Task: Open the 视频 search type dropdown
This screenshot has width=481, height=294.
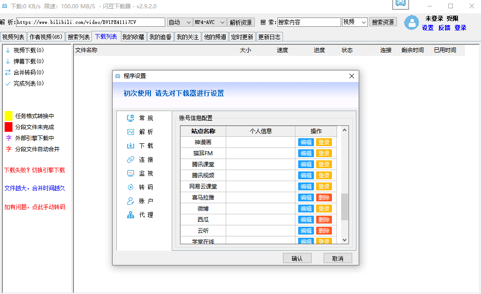Action: pos(355,22)
